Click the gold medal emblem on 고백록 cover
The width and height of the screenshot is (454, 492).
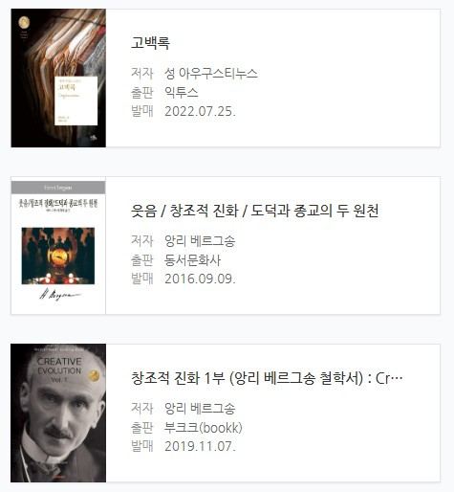pos(24,23)
